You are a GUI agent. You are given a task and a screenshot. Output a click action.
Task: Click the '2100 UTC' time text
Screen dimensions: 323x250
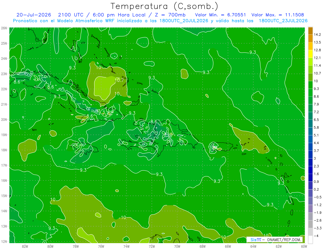click(71, 15)
